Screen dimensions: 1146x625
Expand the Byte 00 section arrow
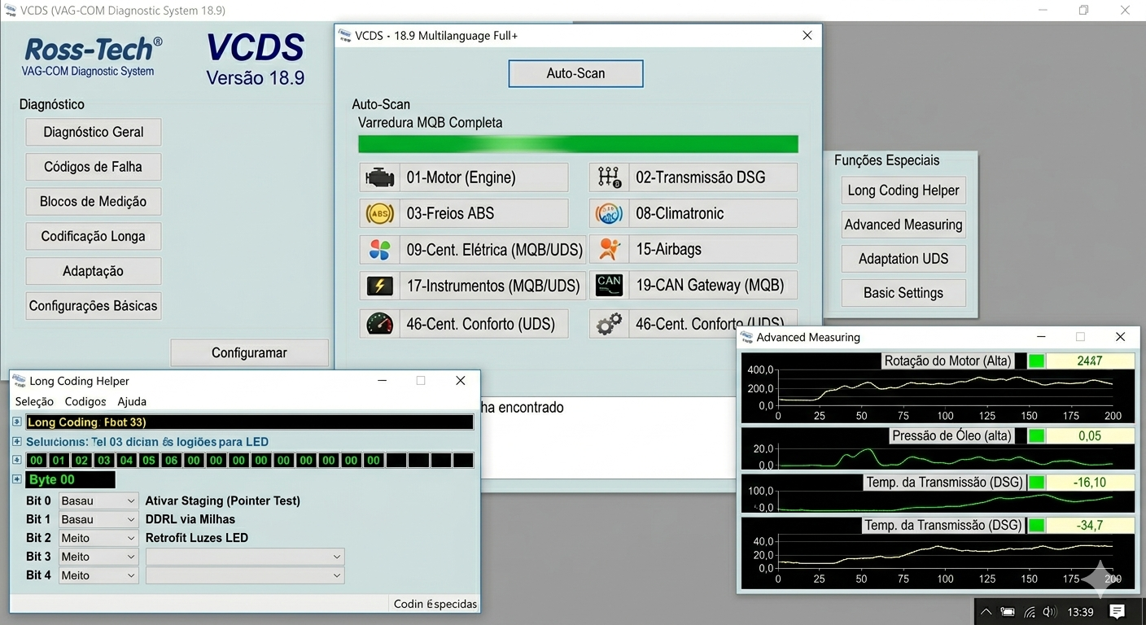pyautogui.click(x=17, y=479)
